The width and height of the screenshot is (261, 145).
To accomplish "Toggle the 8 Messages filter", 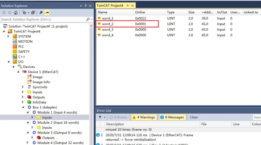I will 172,117.
